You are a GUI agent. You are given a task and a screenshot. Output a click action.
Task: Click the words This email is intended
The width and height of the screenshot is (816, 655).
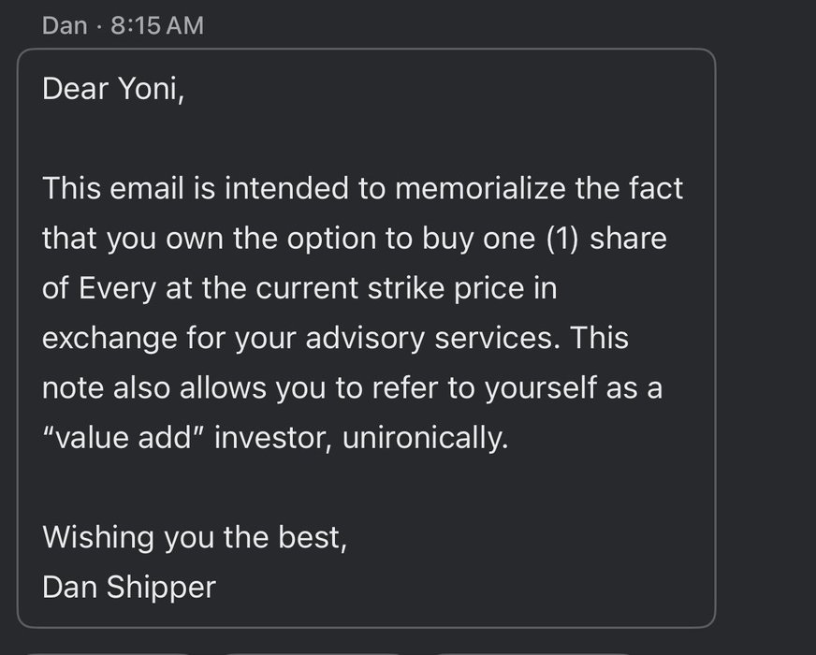coord(196,188)
